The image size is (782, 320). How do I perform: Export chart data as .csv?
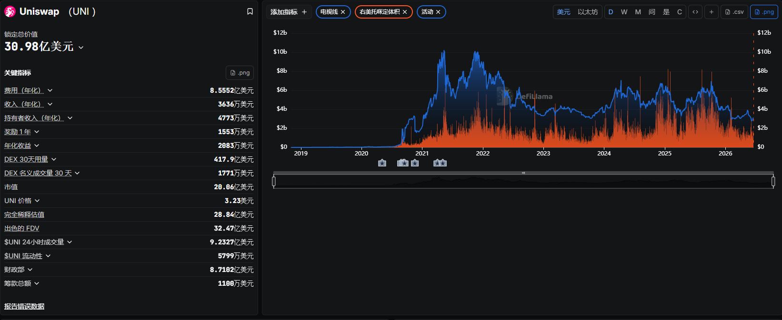(x=734, y=12)
